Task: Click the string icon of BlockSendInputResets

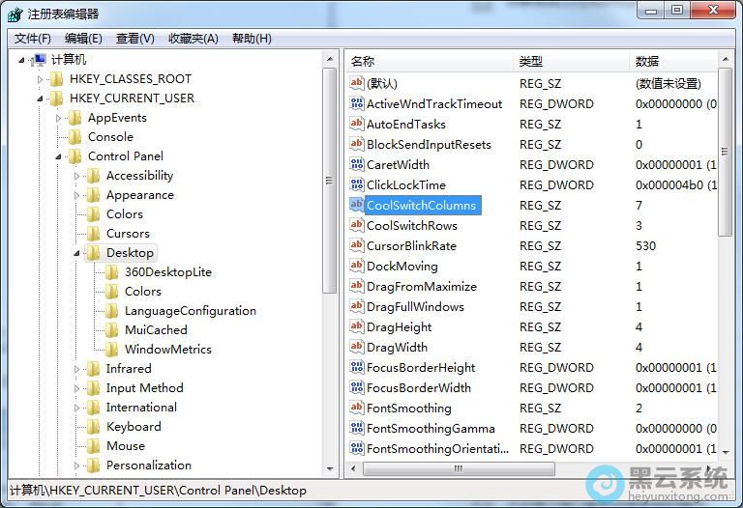Action: [x=356, y=144]
